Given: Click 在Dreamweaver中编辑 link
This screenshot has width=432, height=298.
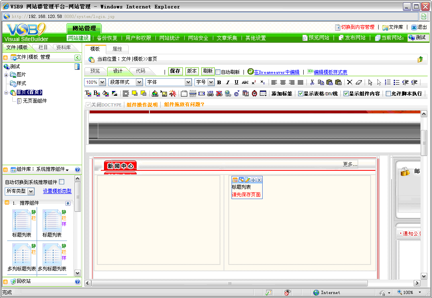Looking at the screenshot, I should point(277,72).
